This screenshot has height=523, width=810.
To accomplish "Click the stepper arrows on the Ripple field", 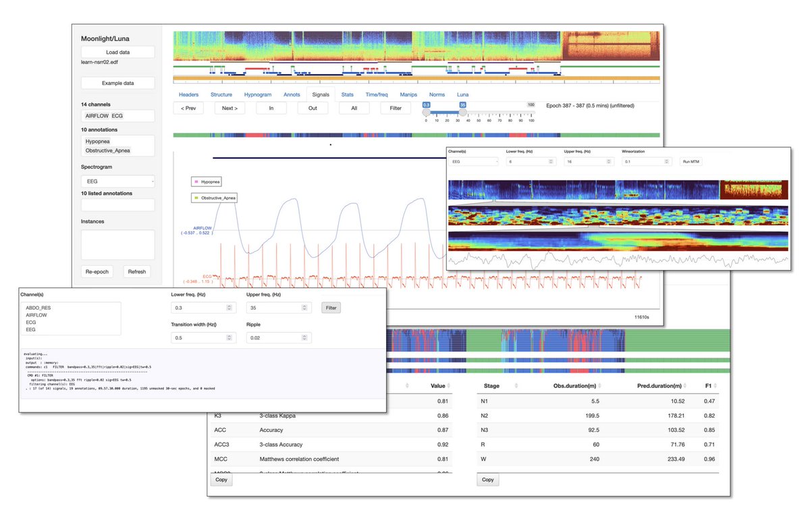I will coord(305,338).
